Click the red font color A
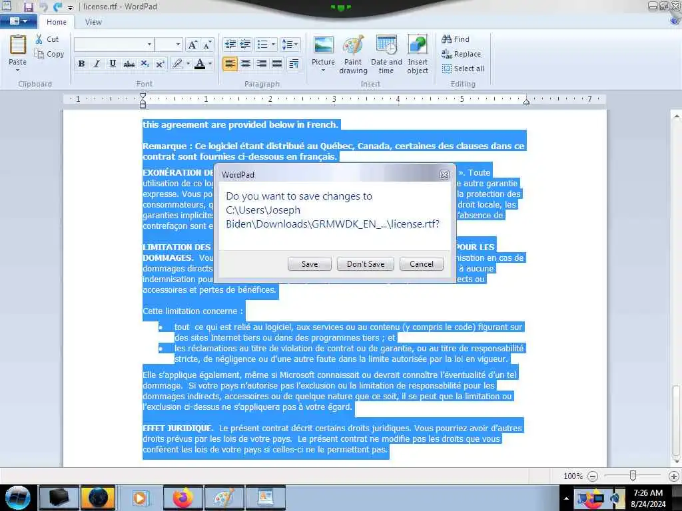The height and width of the screenshot is (511, 682). [200, 64]
